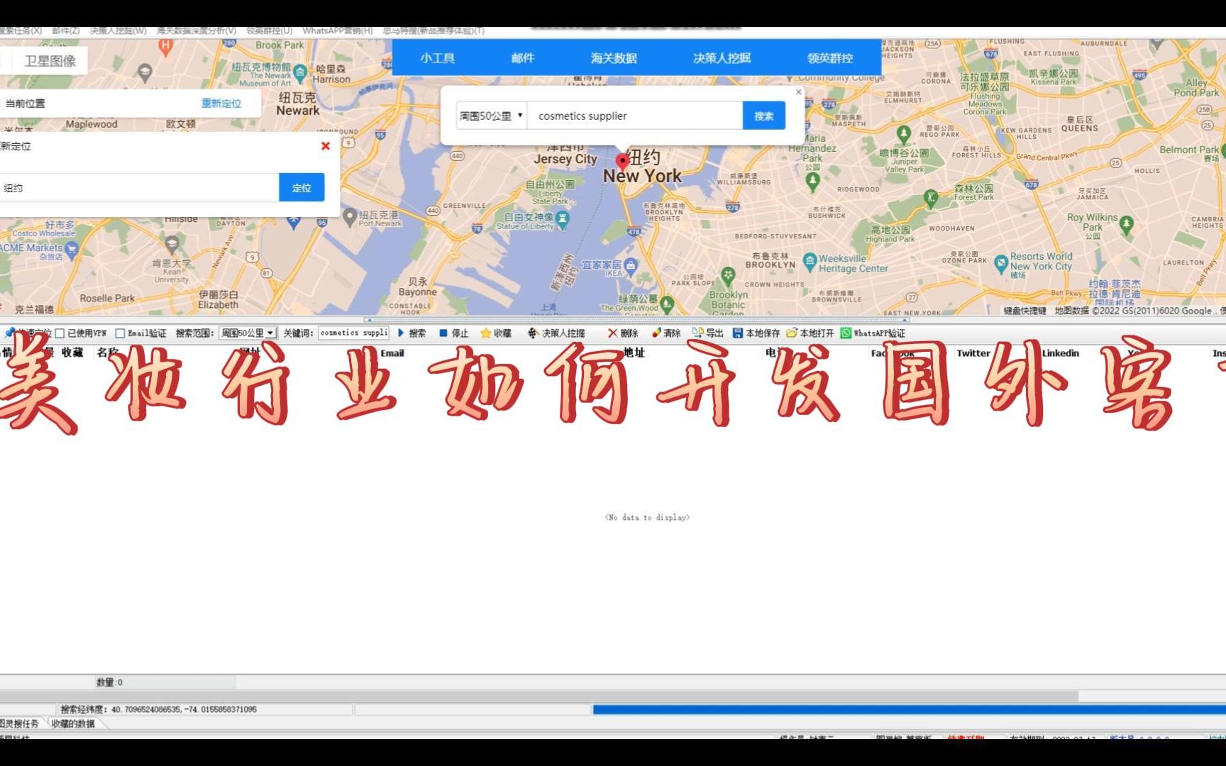Toggle the 已使用VPN checkbox
The image size is (1226, 766).
coord(60,333)
